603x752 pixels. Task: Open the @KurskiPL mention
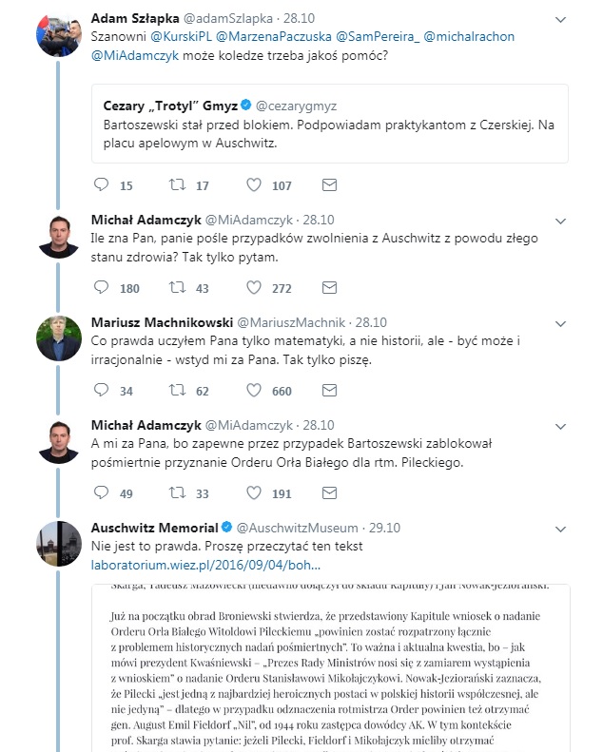[x=180, y=35]
